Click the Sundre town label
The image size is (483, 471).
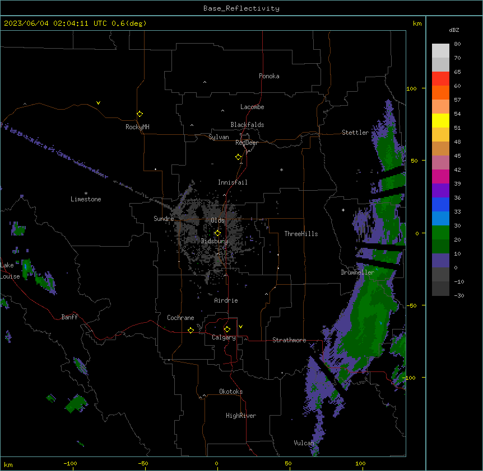(x=164, y=219)
